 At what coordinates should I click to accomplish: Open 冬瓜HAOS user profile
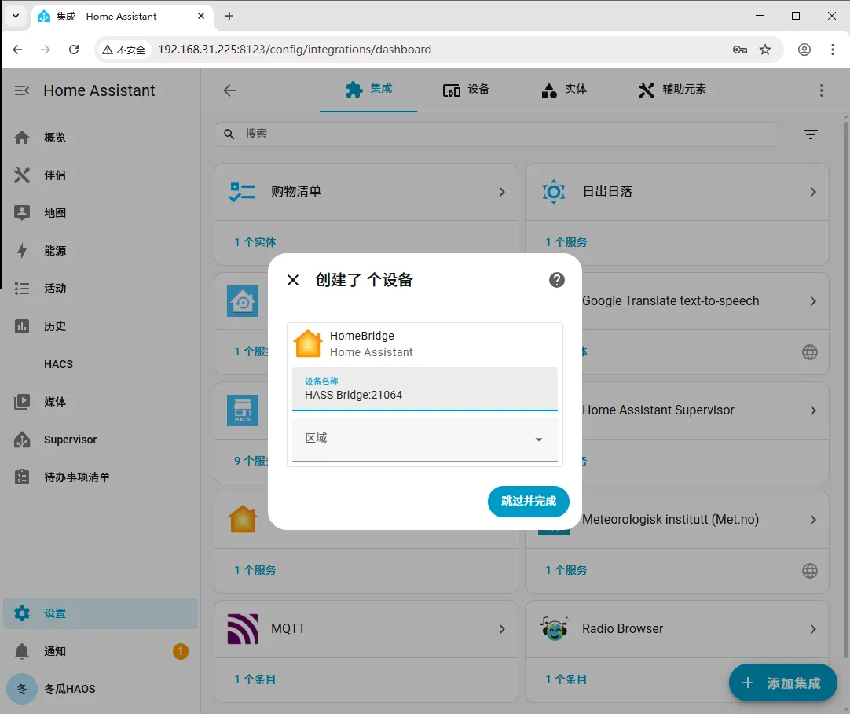[101, 689]
